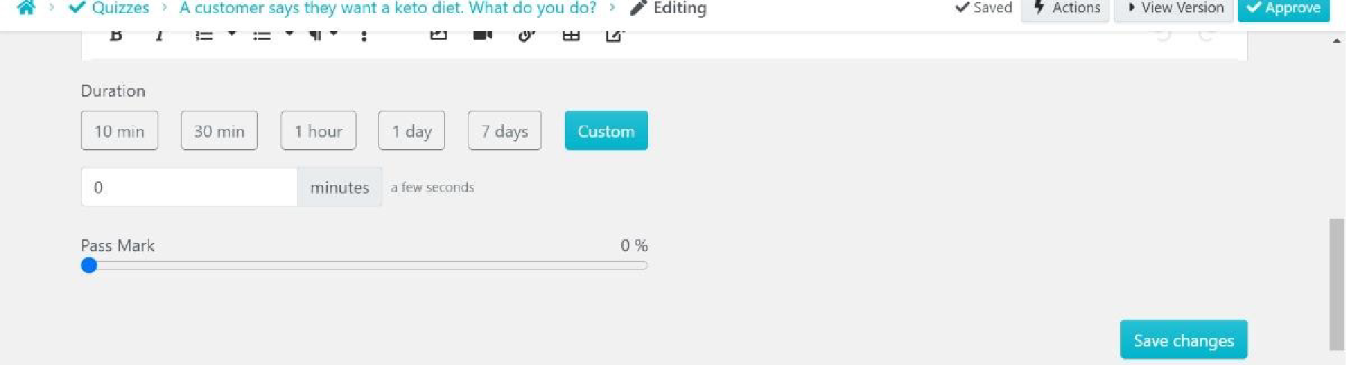Apply bold formatting in the editor
The image size is (1347, 367).
click(116, 36)
